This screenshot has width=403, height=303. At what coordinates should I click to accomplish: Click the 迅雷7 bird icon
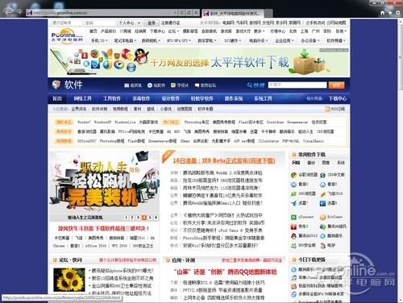294,203
